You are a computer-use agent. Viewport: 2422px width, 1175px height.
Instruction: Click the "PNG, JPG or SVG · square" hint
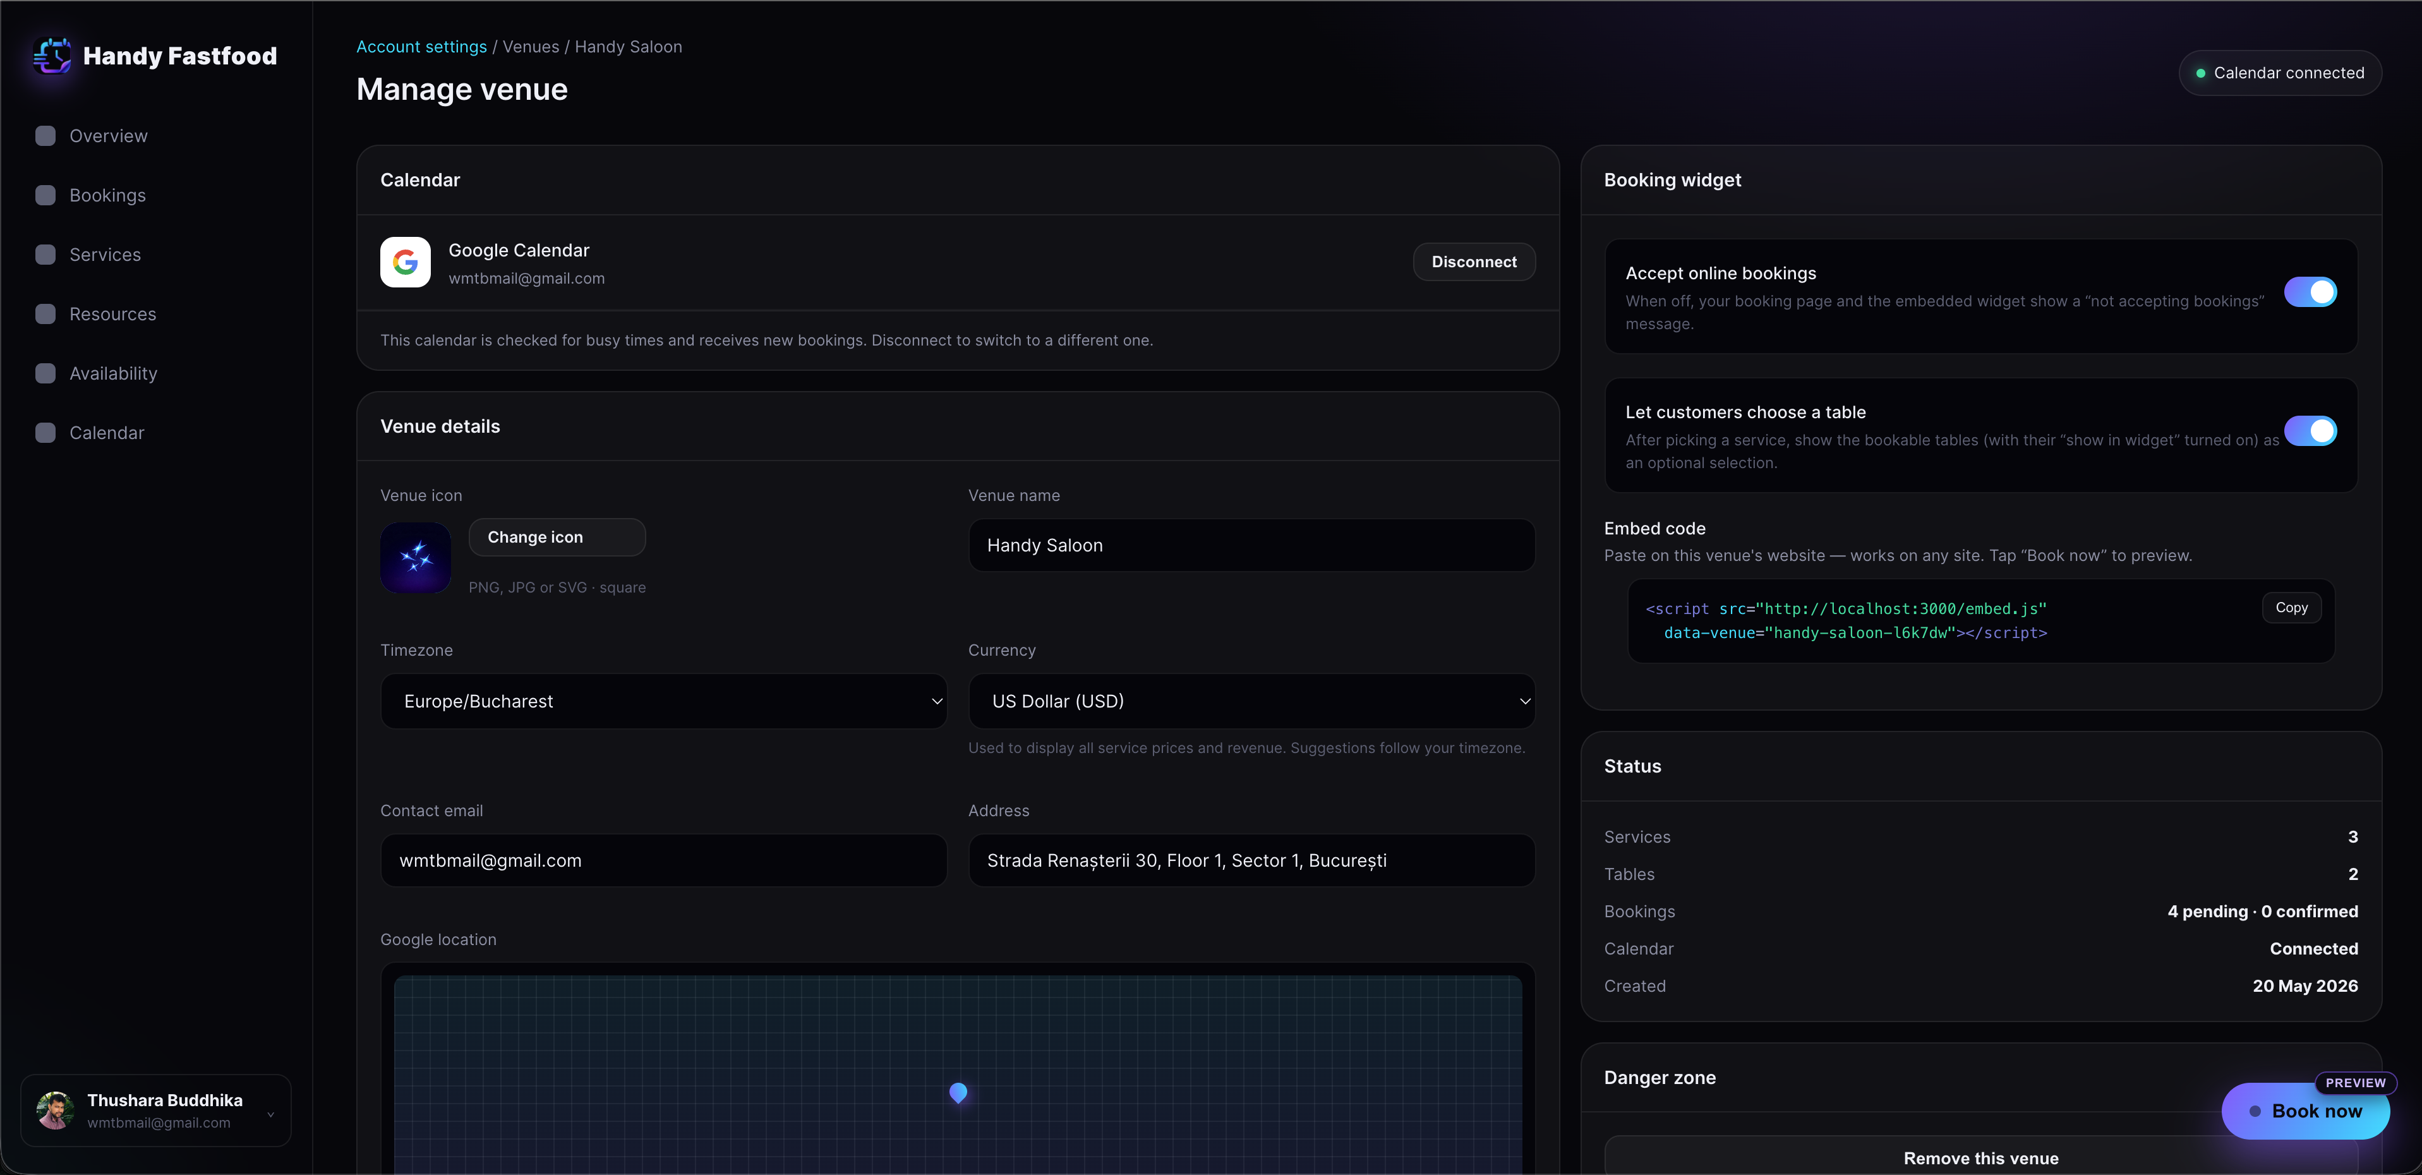coord(557,587)
